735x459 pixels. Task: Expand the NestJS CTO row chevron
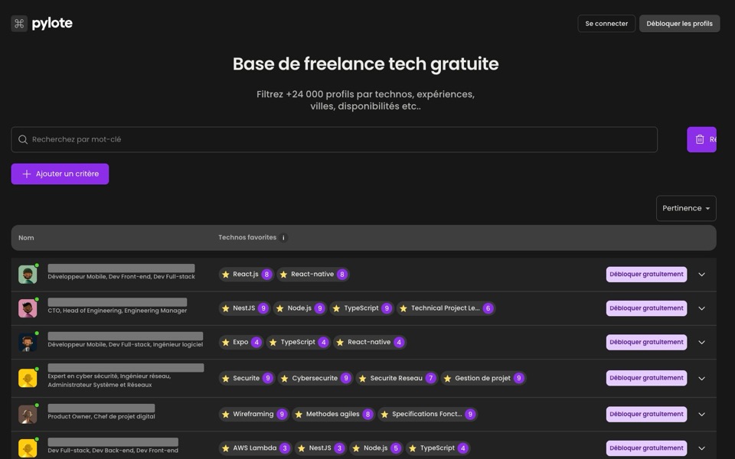702,308
